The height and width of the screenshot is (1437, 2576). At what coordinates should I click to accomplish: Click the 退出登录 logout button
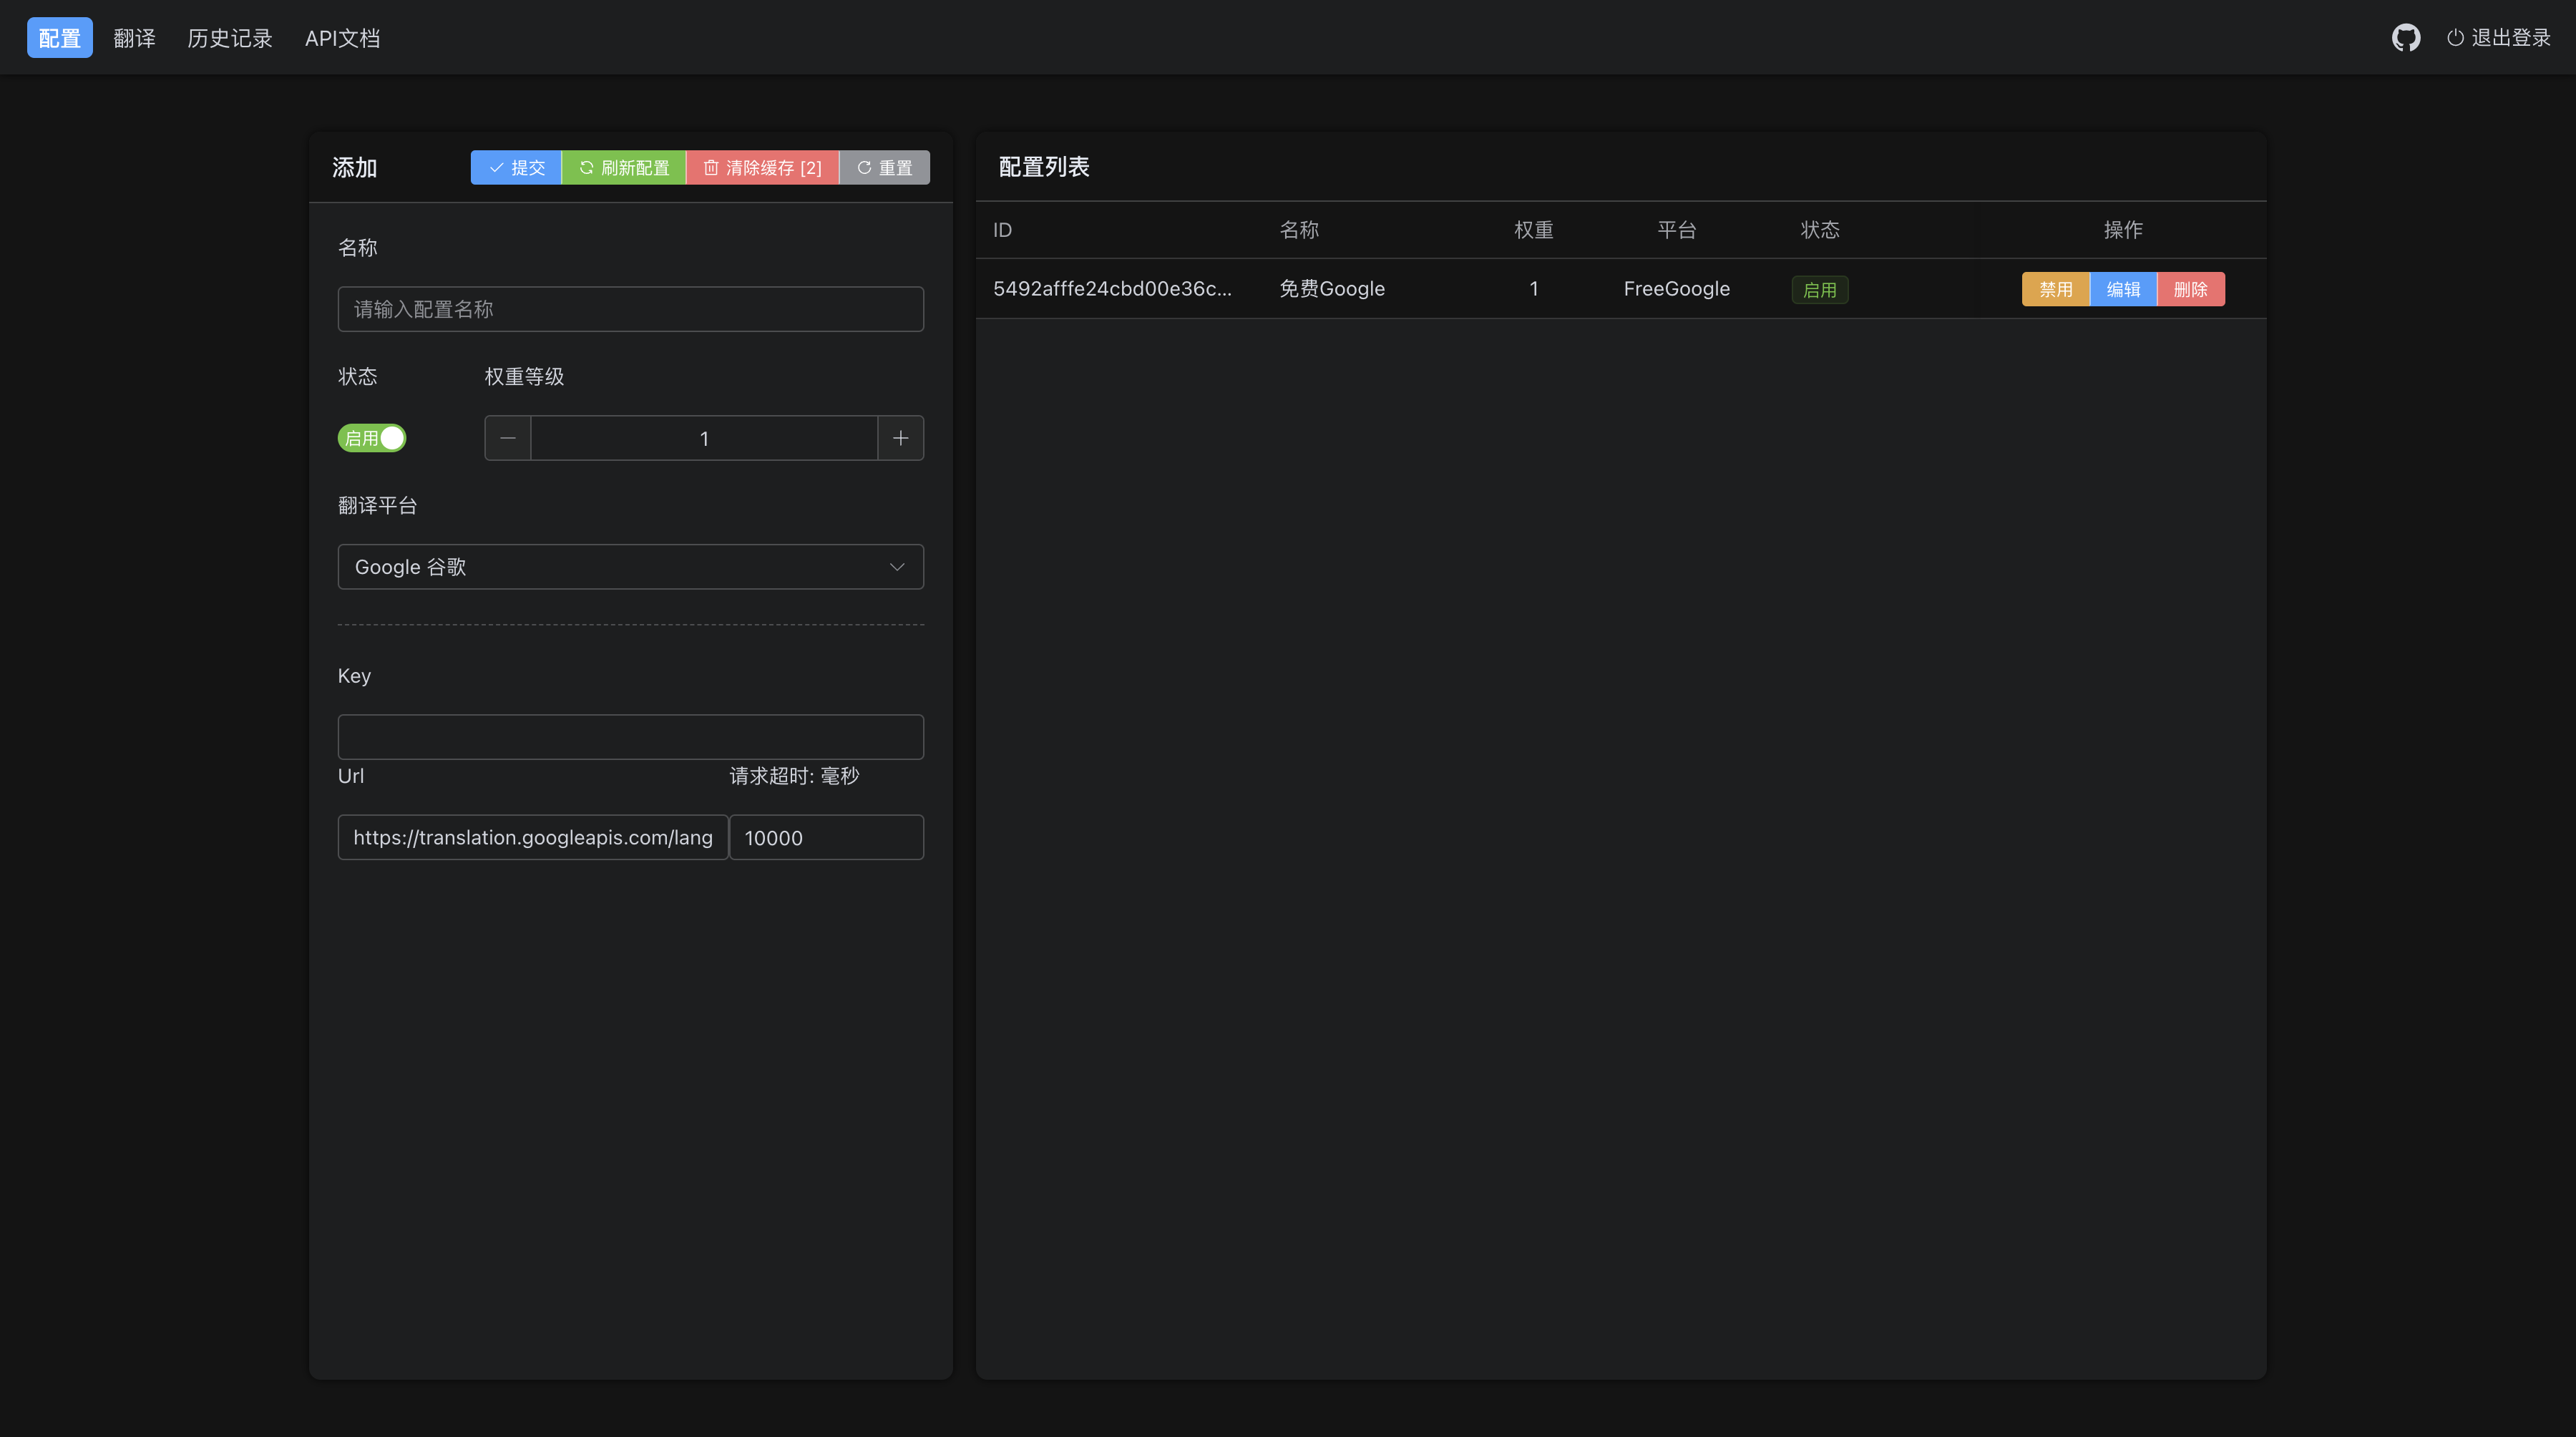coord(2498,38)
